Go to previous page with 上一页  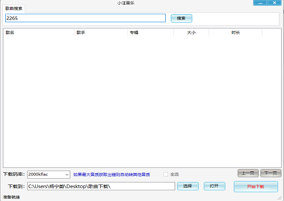coord(248,173)
